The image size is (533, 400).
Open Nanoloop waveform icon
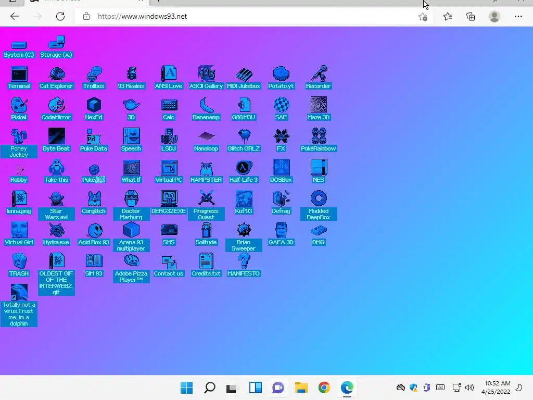[x=206, y=141]
